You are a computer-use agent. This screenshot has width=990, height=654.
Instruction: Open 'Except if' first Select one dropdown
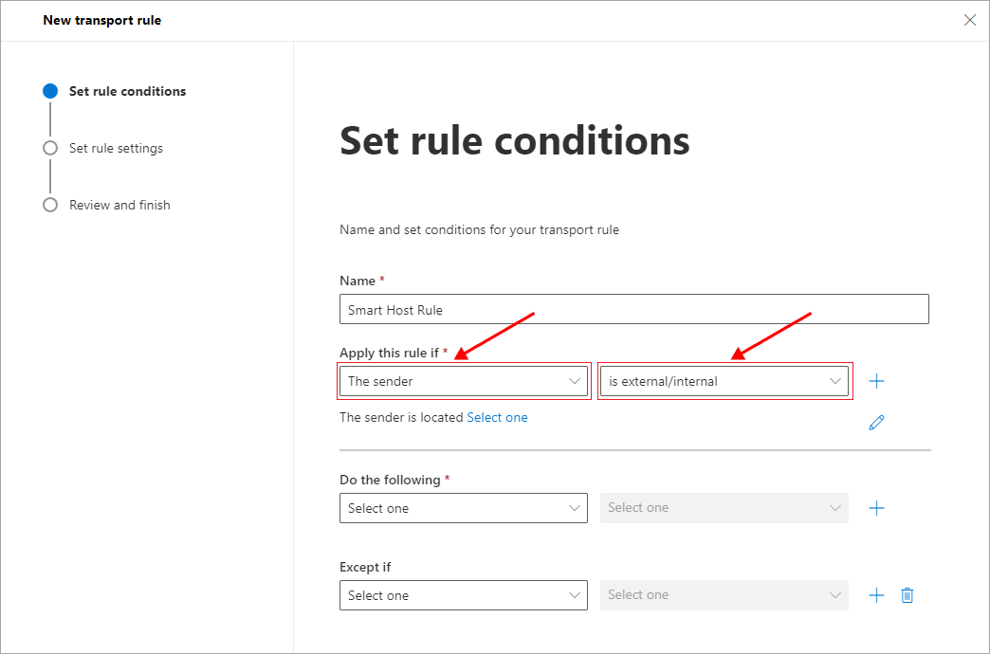(x=464, y=595)
